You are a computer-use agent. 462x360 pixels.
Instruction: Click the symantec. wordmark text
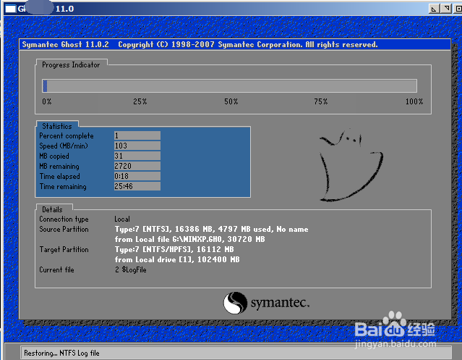280,303
